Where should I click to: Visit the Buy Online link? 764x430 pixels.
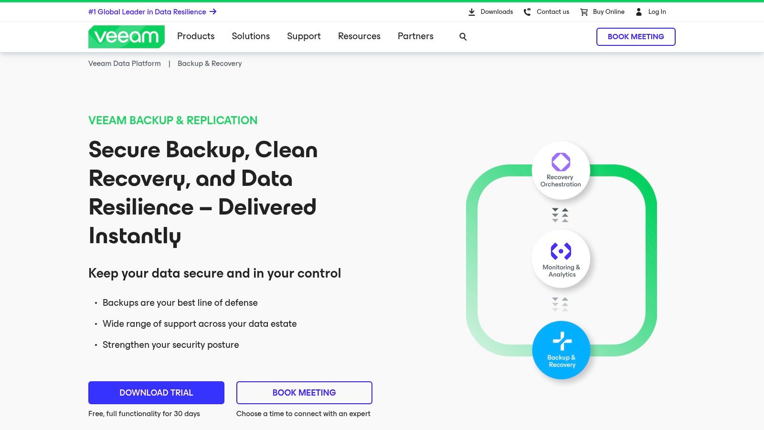tap(609, 12)
